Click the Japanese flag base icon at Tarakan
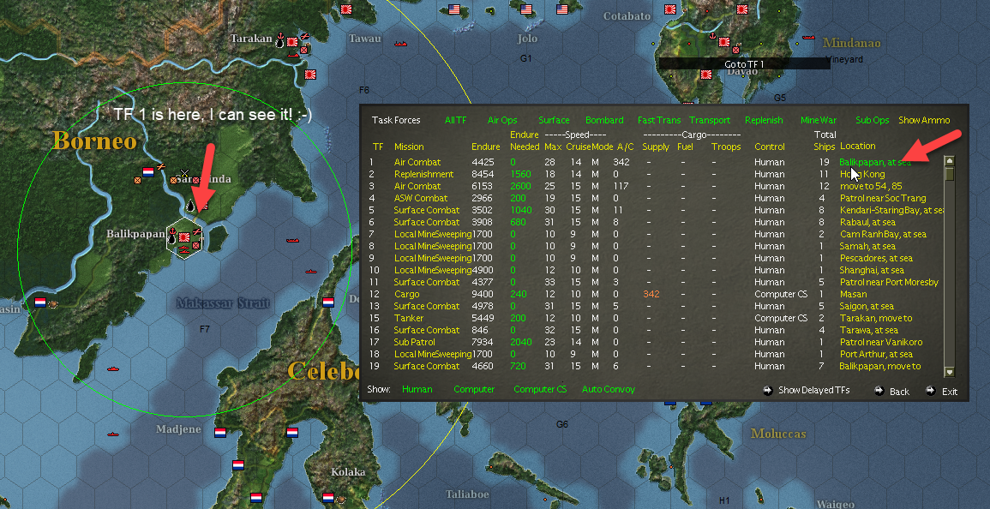990x509 pixels. click(x=292, y=42)
